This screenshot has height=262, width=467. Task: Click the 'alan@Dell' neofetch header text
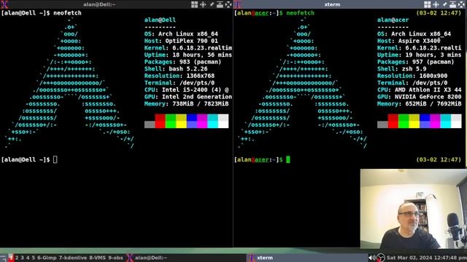[x=160, y=20]
